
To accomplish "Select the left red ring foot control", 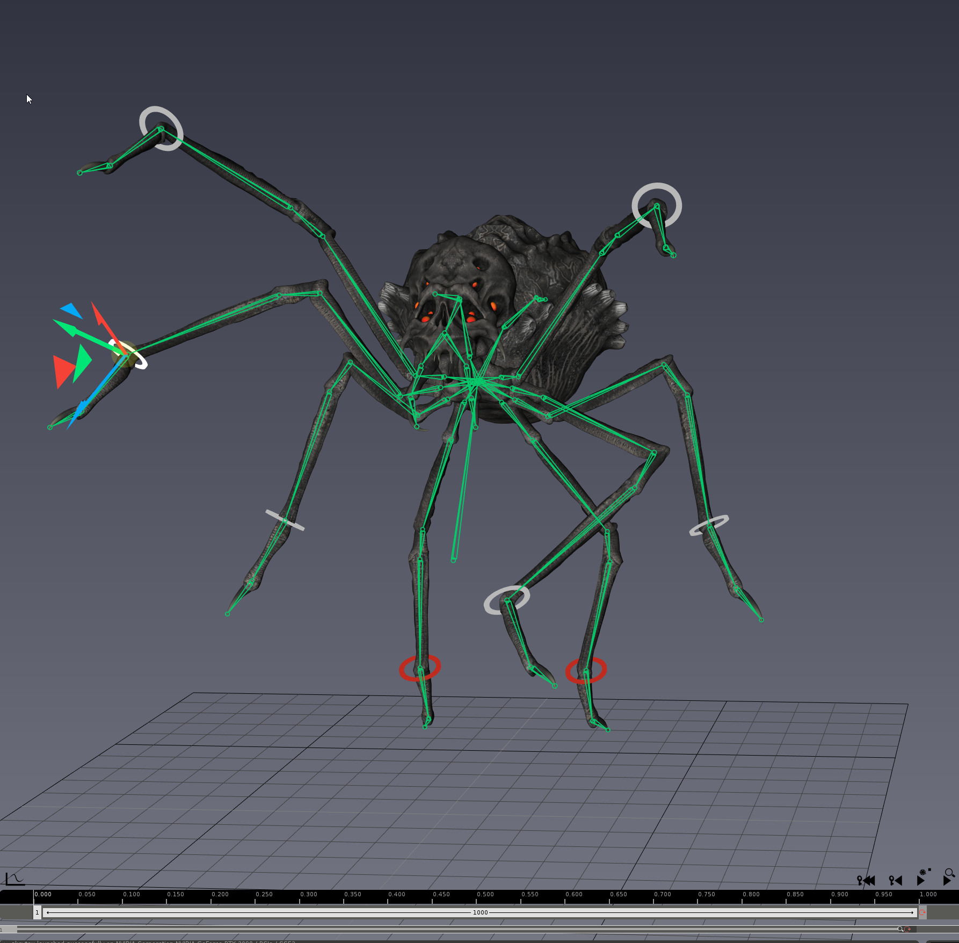I will [x=420, y=668].
